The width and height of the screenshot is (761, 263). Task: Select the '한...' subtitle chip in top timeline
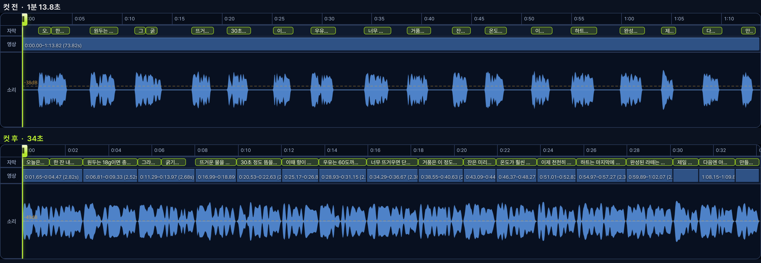point(60,30)
